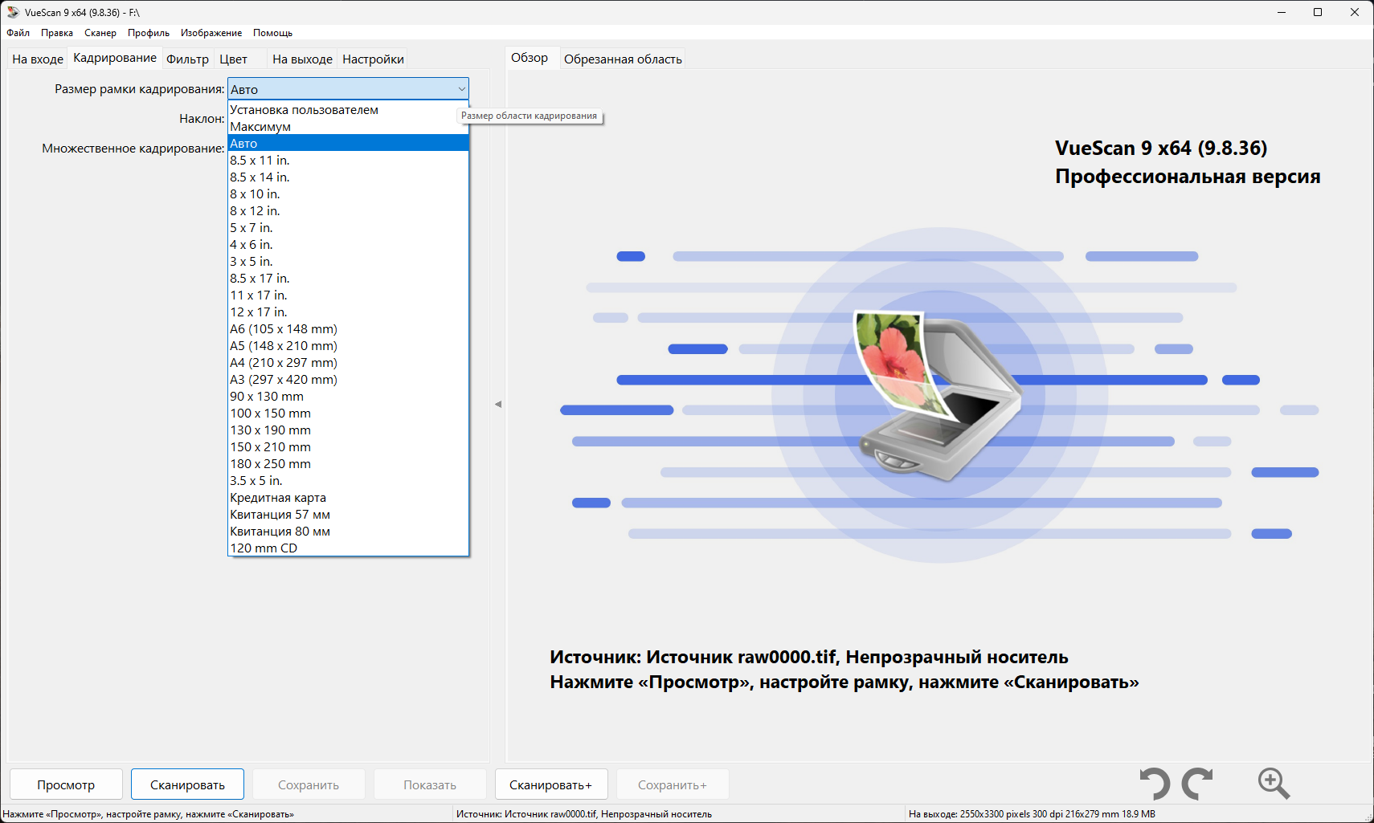This screenshot has width=1374, height=823.
Task: Choose the 130 x 190 mm size
Action: point(348,430)
